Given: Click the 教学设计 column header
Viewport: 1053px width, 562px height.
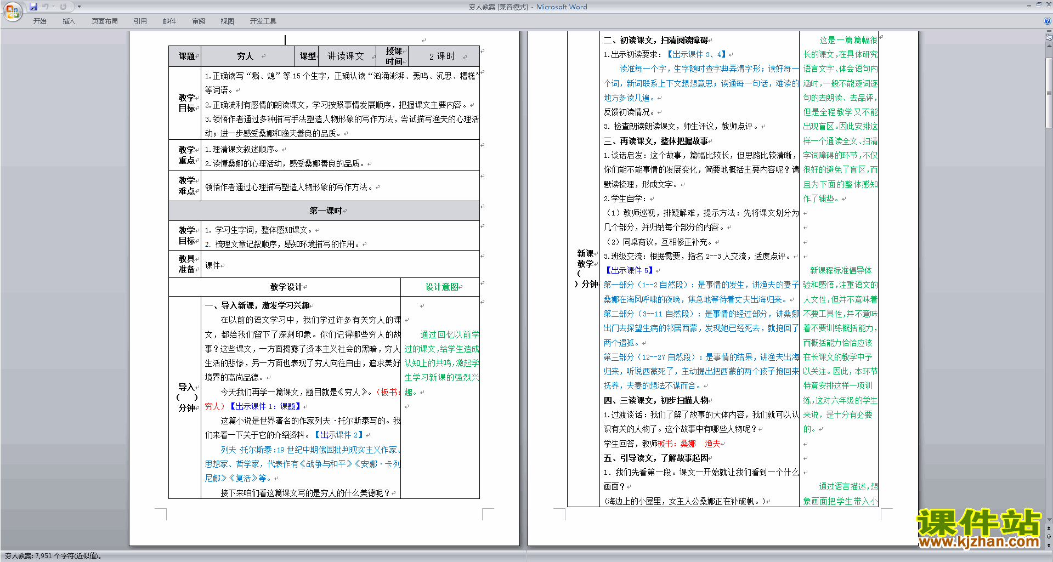Looking at the screenshot, I should coord(285,287).
